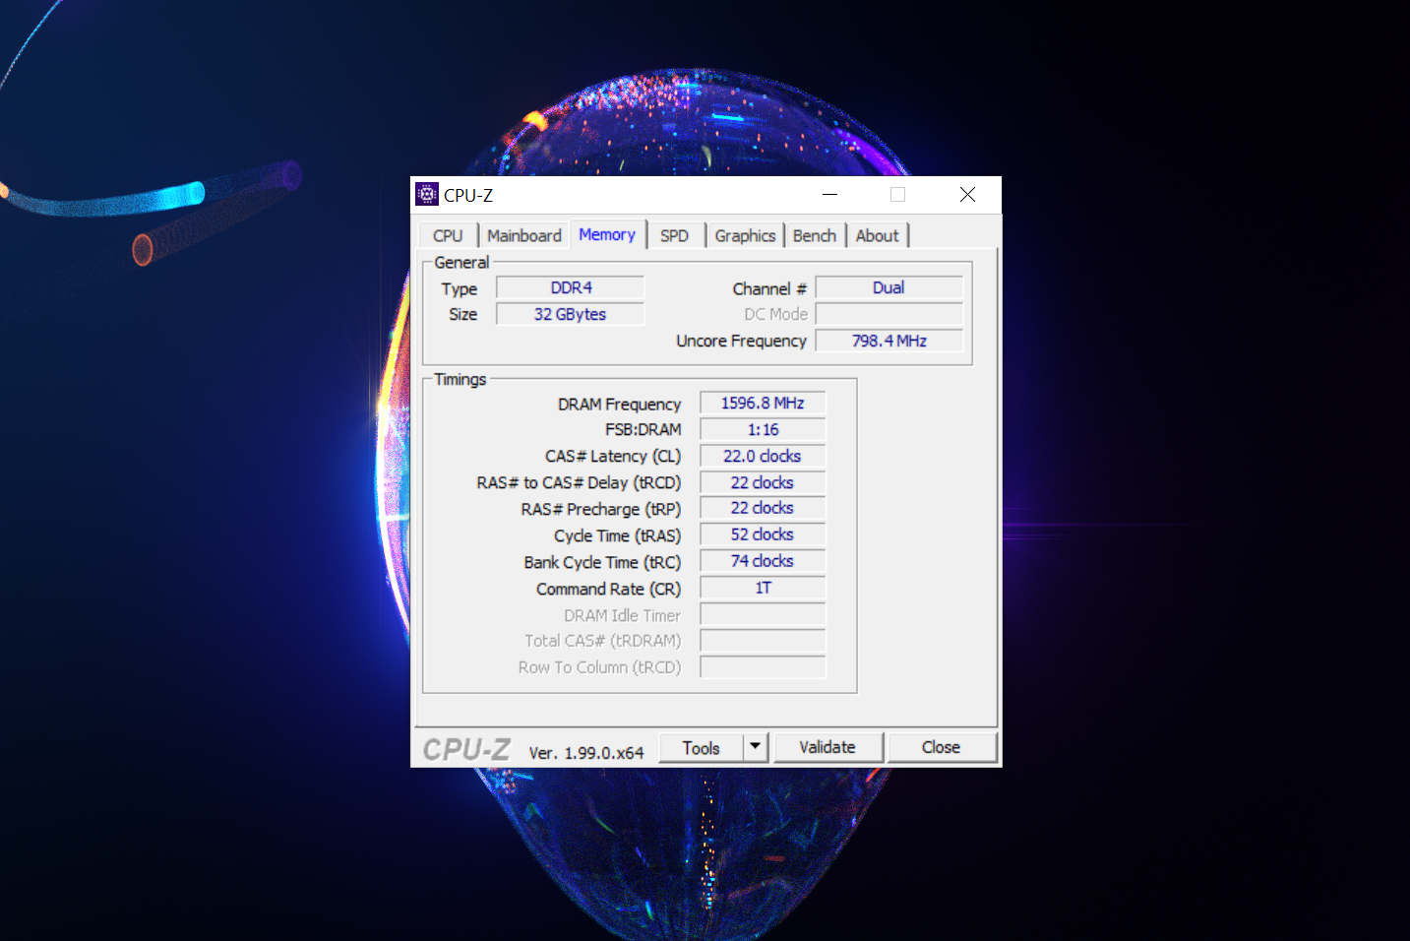Select the 22.0 clocks CAS latency value
Viewport: 1410px width, 941px height.
pos(763,456)
